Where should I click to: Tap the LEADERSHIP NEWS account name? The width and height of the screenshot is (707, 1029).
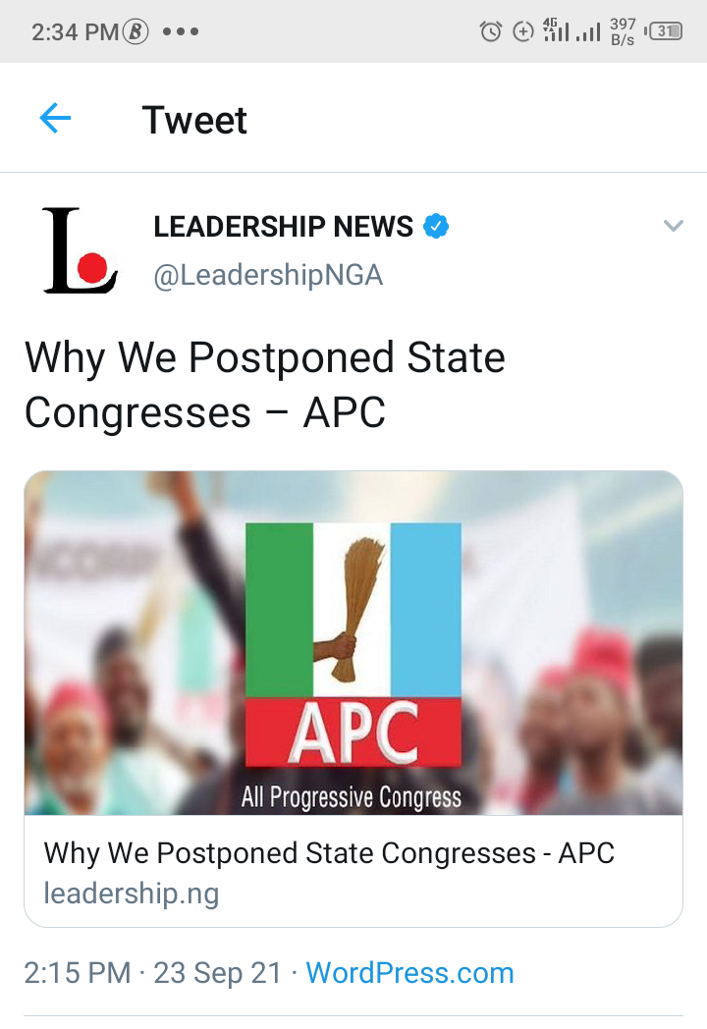click(283, 227)
